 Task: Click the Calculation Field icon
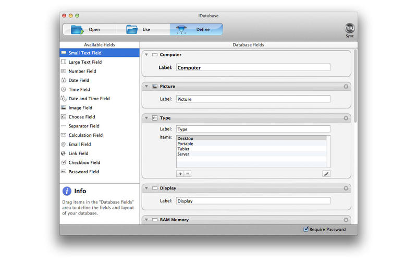pyautogui.click(x=63, y=135)
